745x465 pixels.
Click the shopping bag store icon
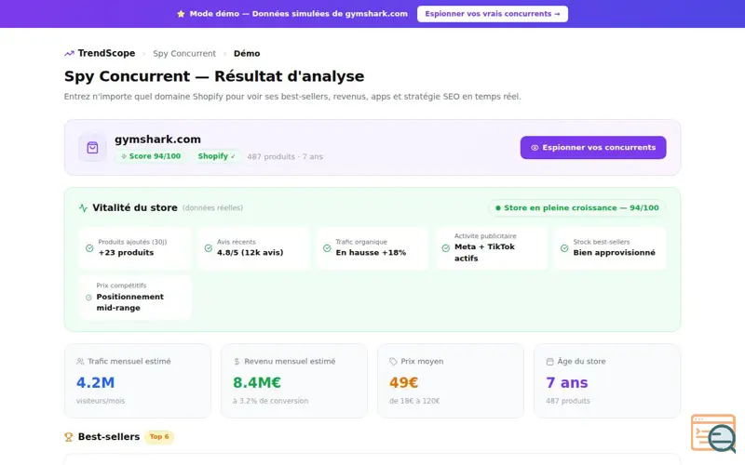92,148
